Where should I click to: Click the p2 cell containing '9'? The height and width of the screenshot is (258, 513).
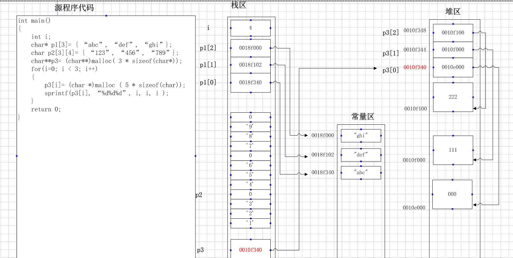click(x=251, y=127)
